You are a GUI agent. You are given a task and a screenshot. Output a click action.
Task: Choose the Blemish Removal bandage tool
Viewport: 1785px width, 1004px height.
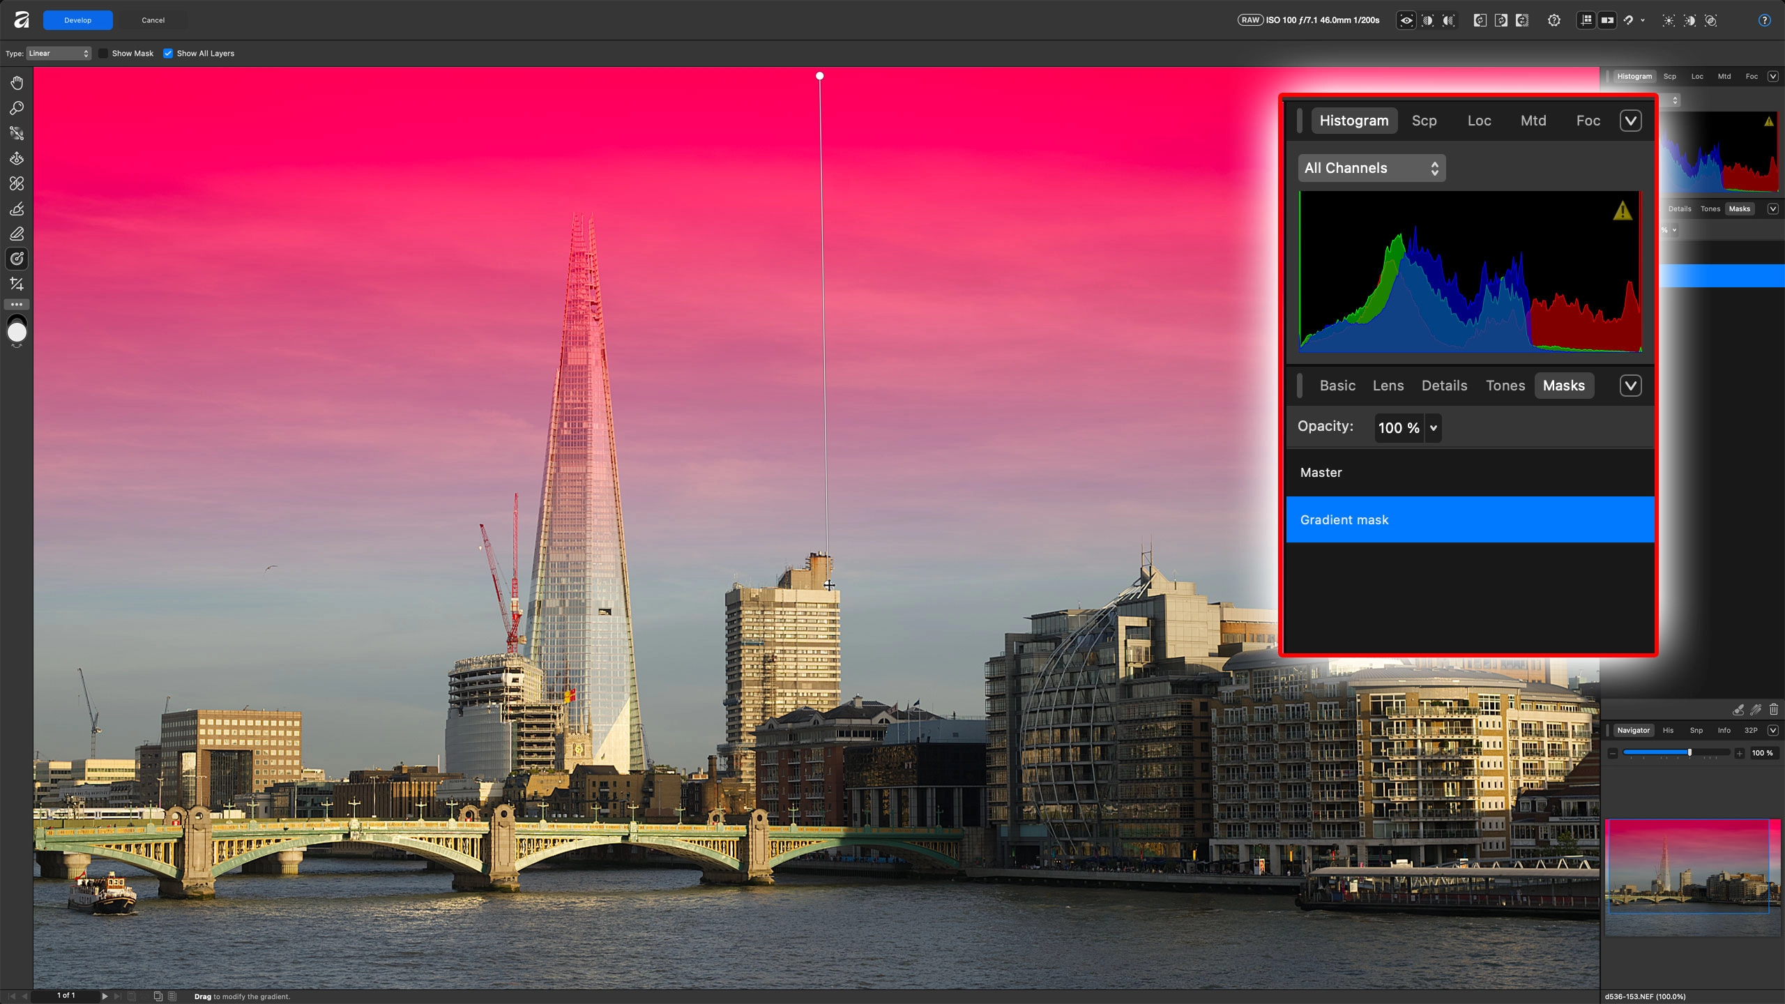17,183
